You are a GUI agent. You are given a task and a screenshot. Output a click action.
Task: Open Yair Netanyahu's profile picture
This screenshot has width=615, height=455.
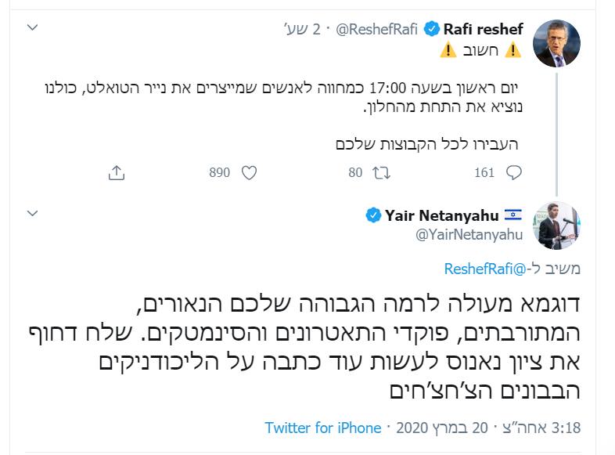556,226
